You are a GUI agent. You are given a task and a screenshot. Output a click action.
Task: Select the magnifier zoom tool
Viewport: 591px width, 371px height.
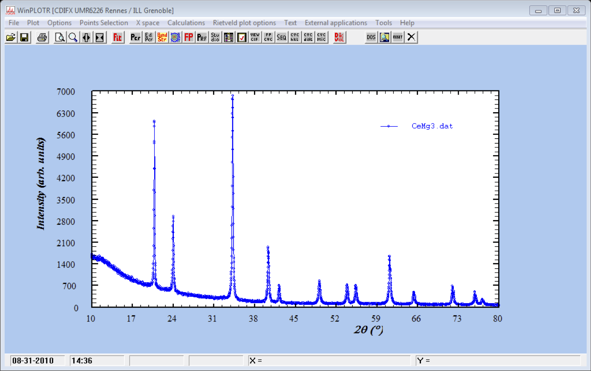73,38
